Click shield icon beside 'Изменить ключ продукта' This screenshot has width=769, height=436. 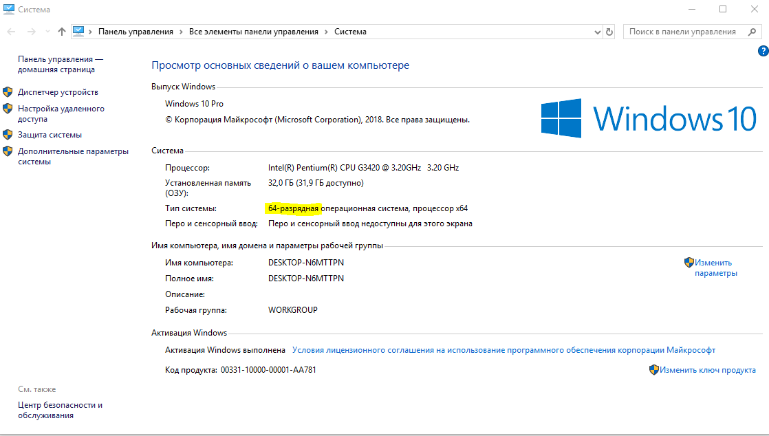[x=653, y=370]
